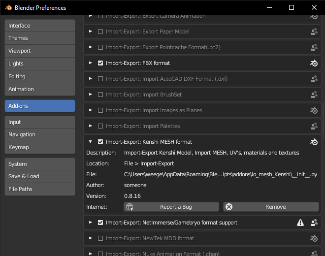Switch to the Lights preferences section
The image size is (325, 256).
tap(40, 64)
